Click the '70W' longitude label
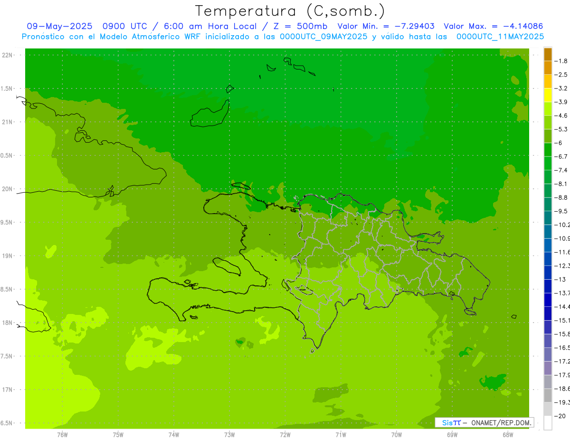Viewport: 570px width, 441px height. [x=397, y=435]
